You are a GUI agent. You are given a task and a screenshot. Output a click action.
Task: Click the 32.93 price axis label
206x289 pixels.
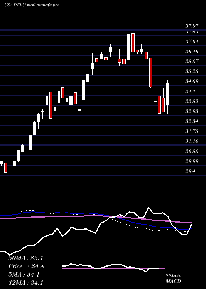tap(192, 111)
